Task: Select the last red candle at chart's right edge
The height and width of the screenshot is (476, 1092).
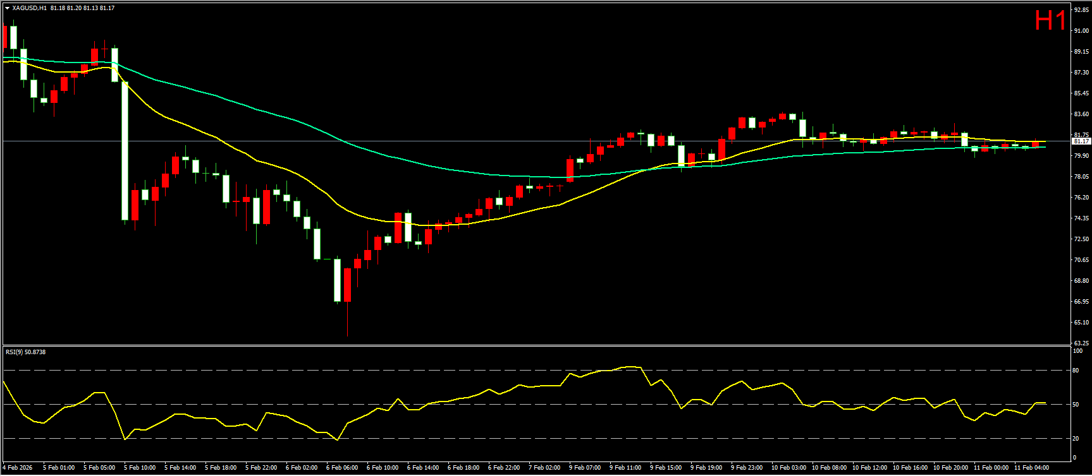Action: coord(1035,145)
